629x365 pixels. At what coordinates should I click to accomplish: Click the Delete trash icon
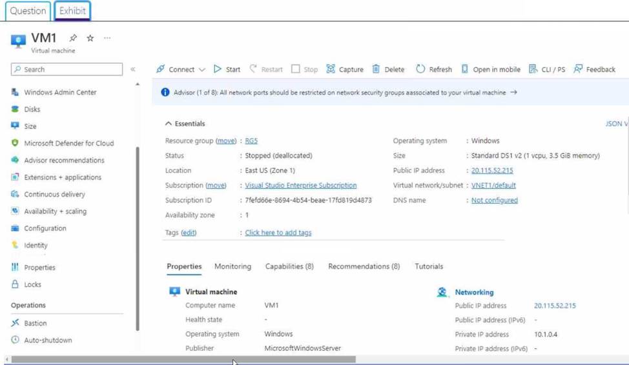pyautogui.click(x=376, y=69)
